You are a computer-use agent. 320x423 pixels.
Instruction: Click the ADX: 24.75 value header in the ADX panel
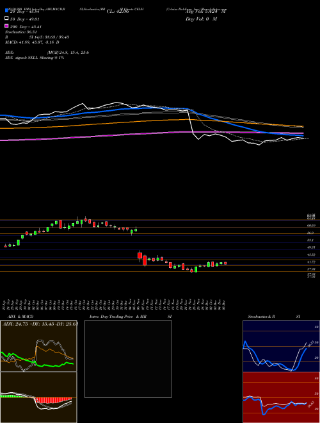(x=40, y=324)
